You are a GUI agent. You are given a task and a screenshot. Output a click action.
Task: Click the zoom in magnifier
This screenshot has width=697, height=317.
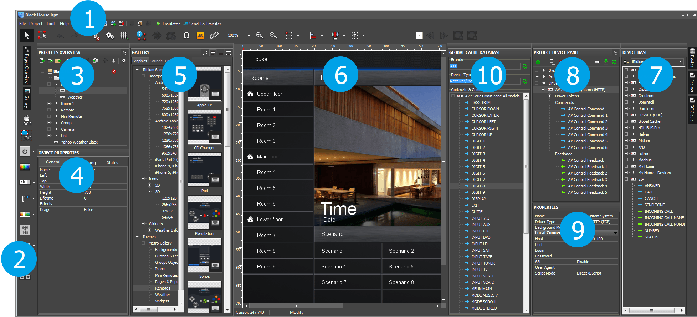260,35
